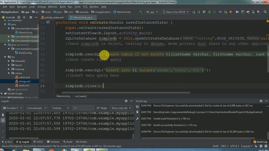Click the target scroll-from-source icon in Project panel

pos(18,17)
